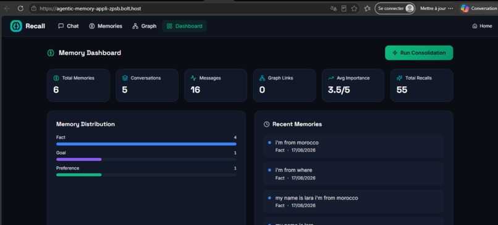Click the Graph Links network icon
This screenshot has height=225, width=498.
pos(262,78)
